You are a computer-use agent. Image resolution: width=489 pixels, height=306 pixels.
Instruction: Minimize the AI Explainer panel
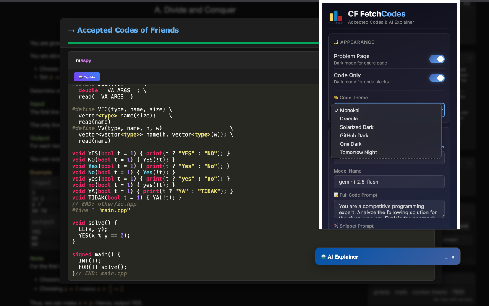tap(446, 257)
